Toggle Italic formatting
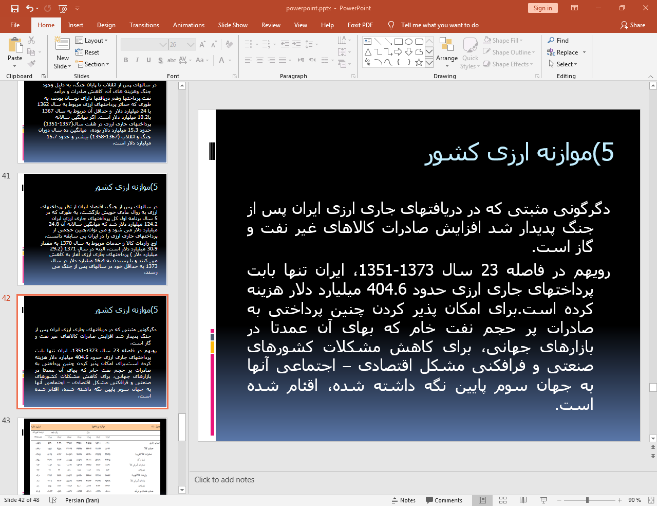The width and height of the screenshot is (657, 506). (137, 60)
